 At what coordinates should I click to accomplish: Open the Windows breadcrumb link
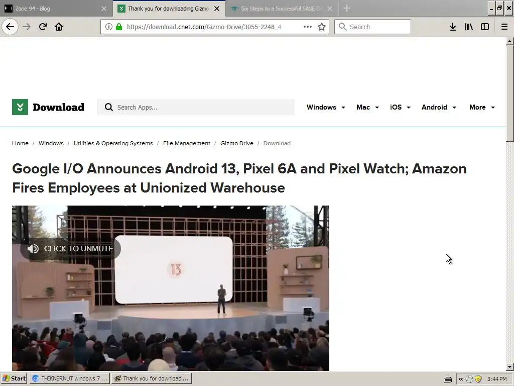pos(51,143)
